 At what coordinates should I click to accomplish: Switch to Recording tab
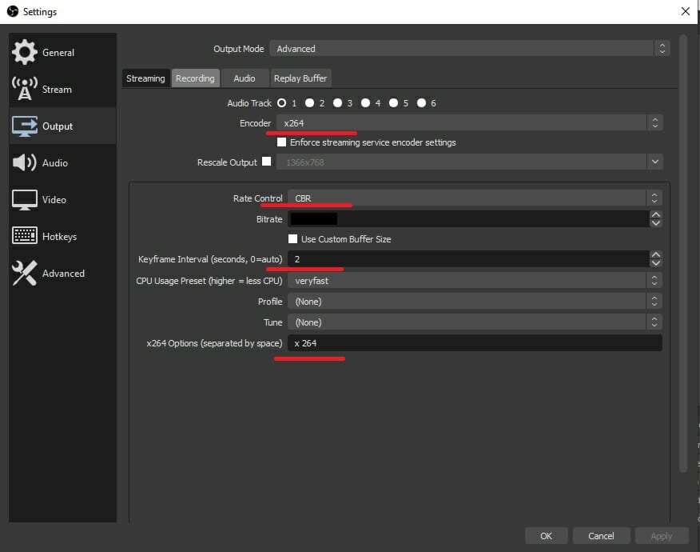195,78
